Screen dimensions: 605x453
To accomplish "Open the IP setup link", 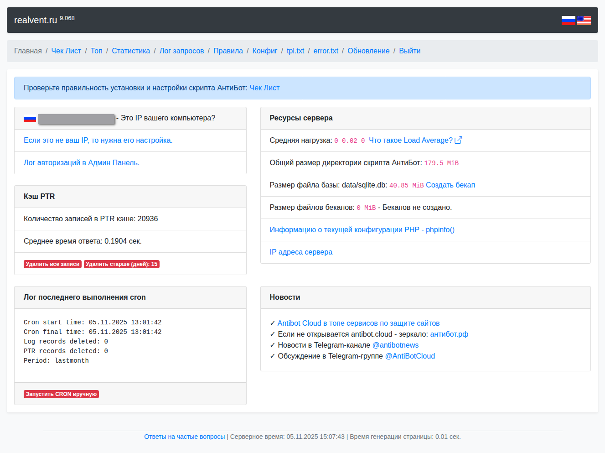I will click(98, 141).
